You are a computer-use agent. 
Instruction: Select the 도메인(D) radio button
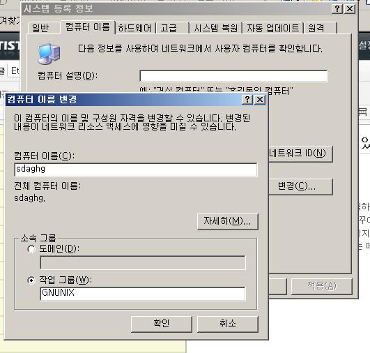click(31, 249)
